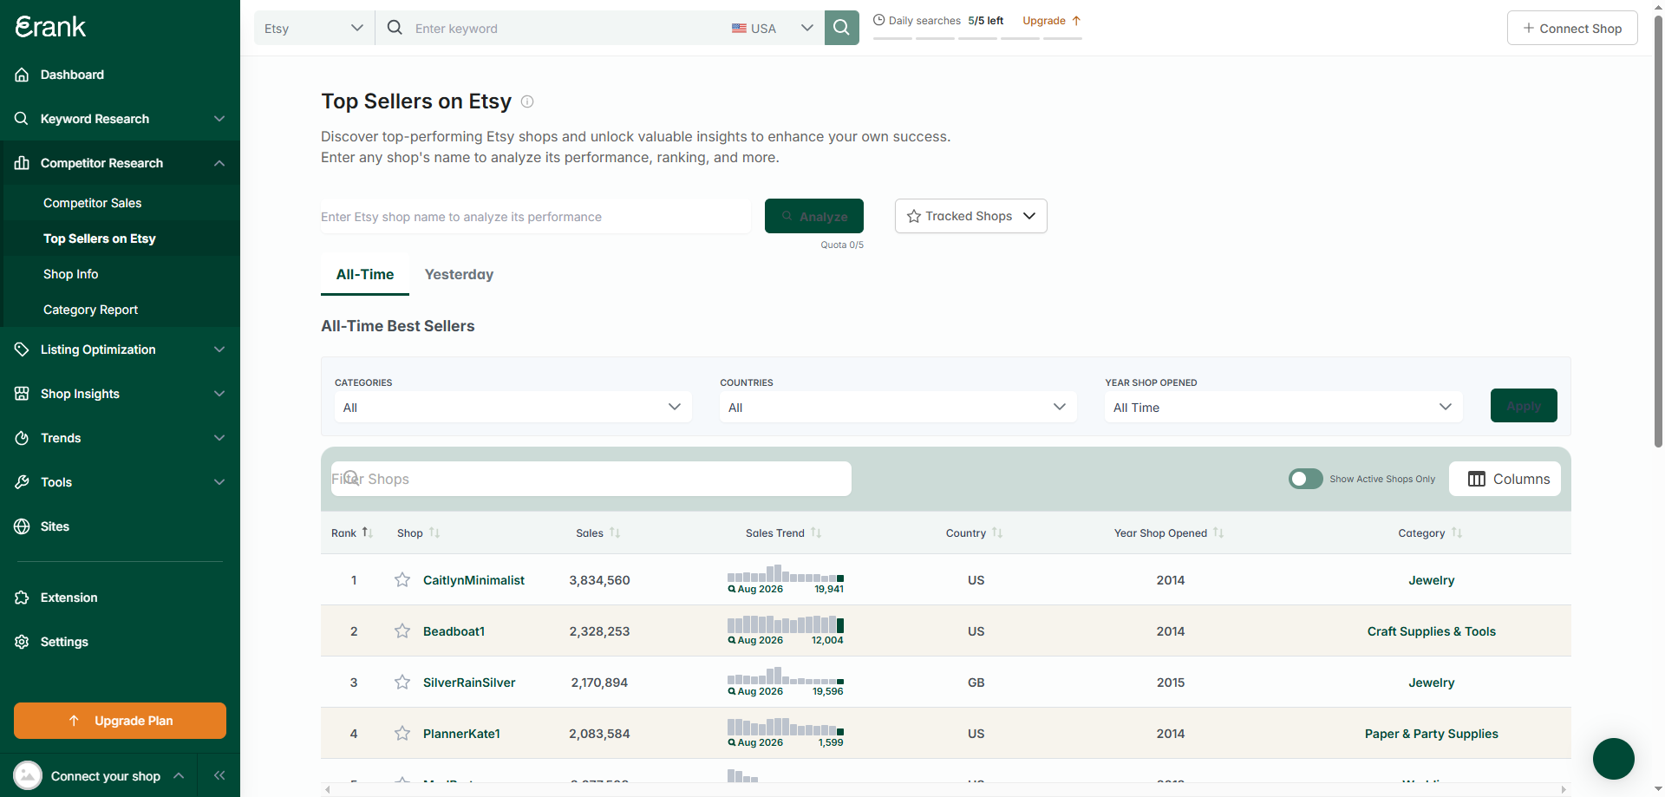1665x797 pixels.
Task: Click the Filter Shops input field
Action: (591, 479)
